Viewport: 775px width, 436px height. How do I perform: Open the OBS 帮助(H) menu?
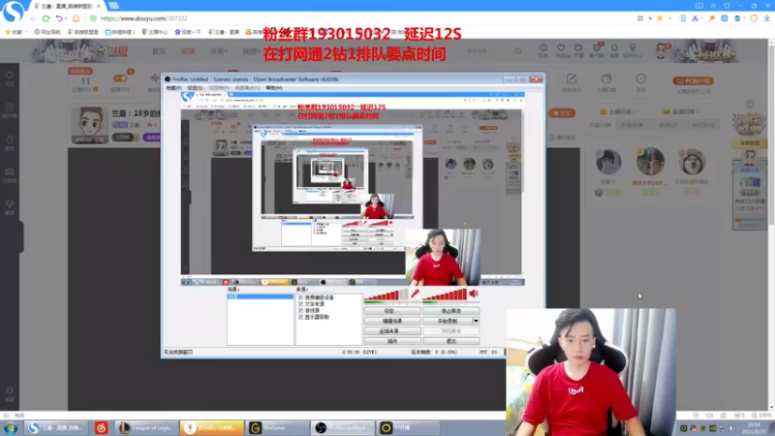[274, 87]
